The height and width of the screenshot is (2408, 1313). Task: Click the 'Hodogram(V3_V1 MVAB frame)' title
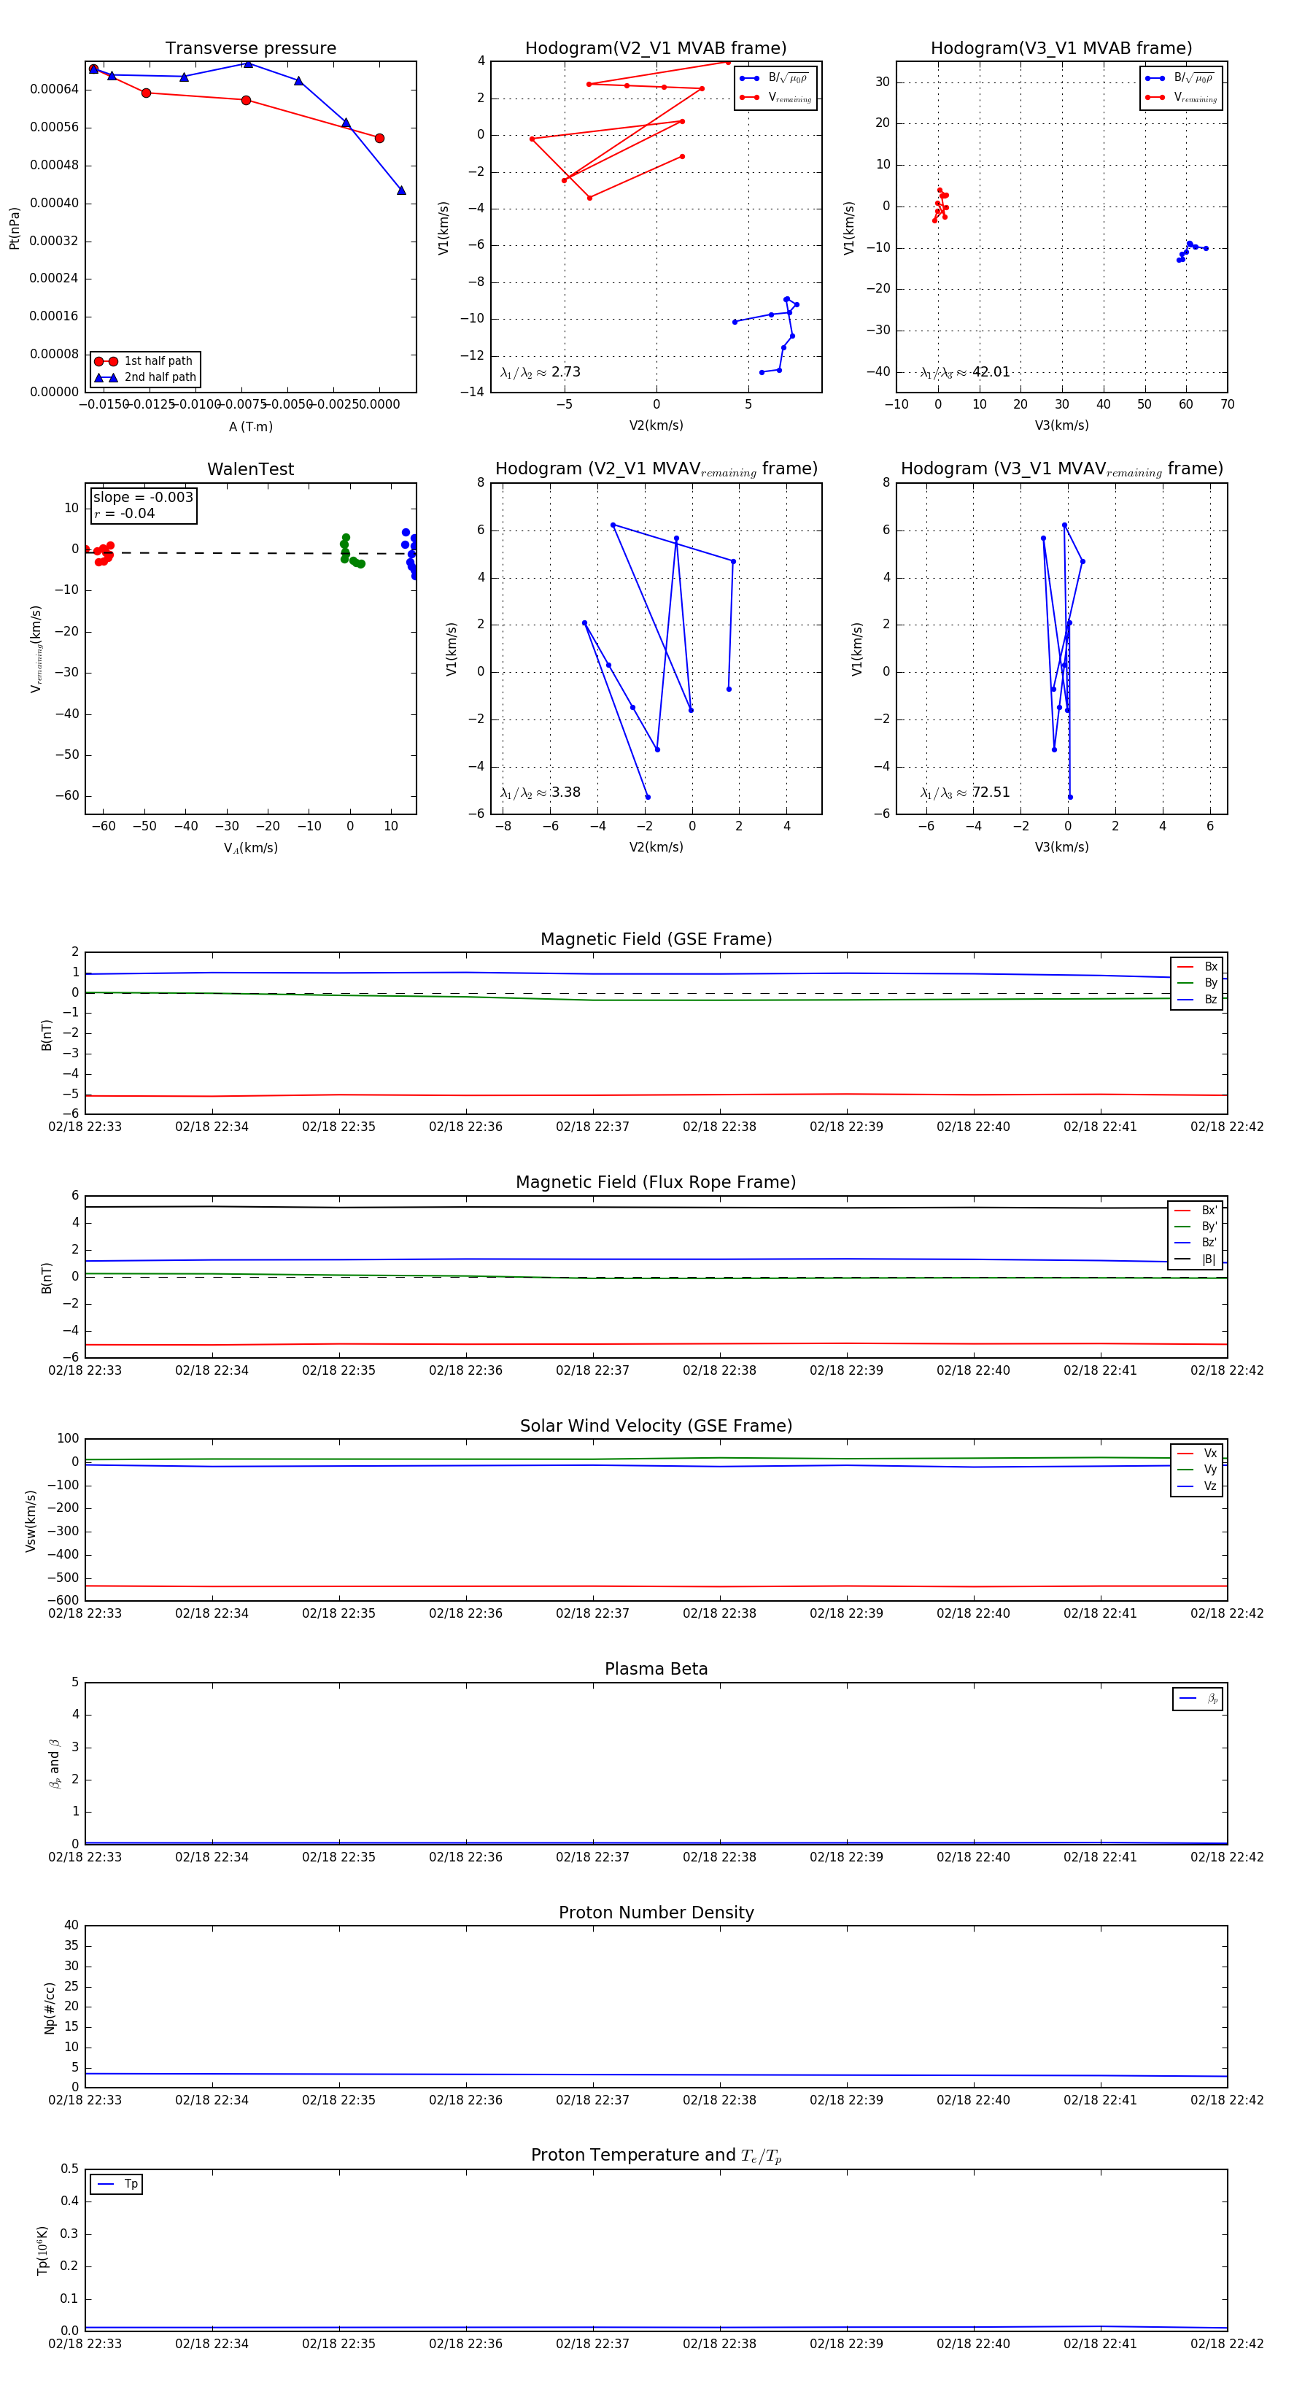[x=1061, y=49]
